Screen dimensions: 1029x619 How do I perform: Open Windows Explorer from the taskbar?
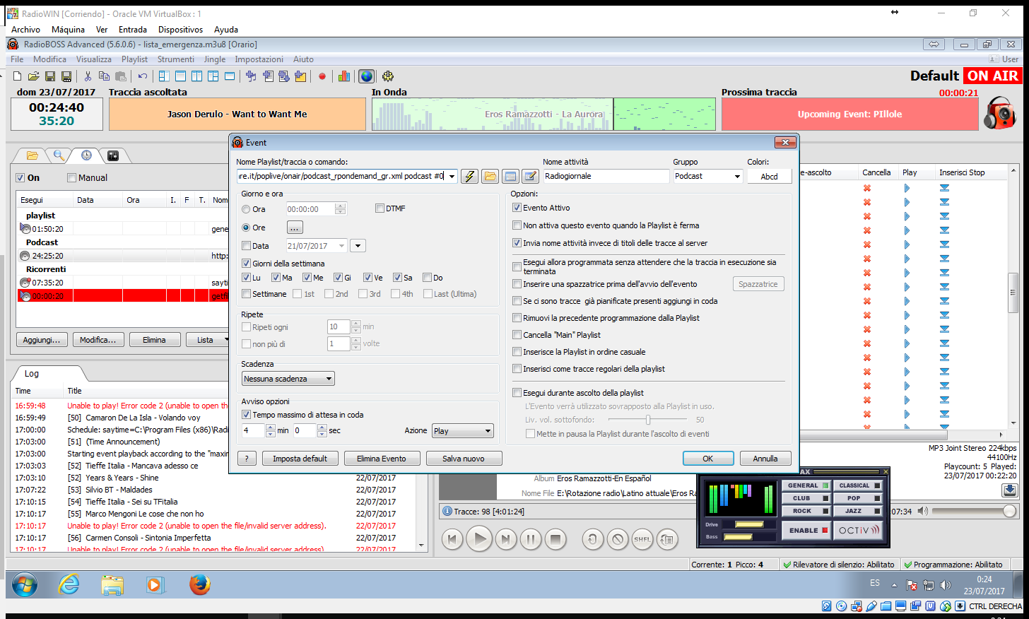coord(112,584)
